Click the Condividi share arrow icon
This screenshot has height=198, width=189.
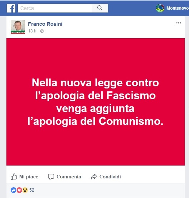94,177
